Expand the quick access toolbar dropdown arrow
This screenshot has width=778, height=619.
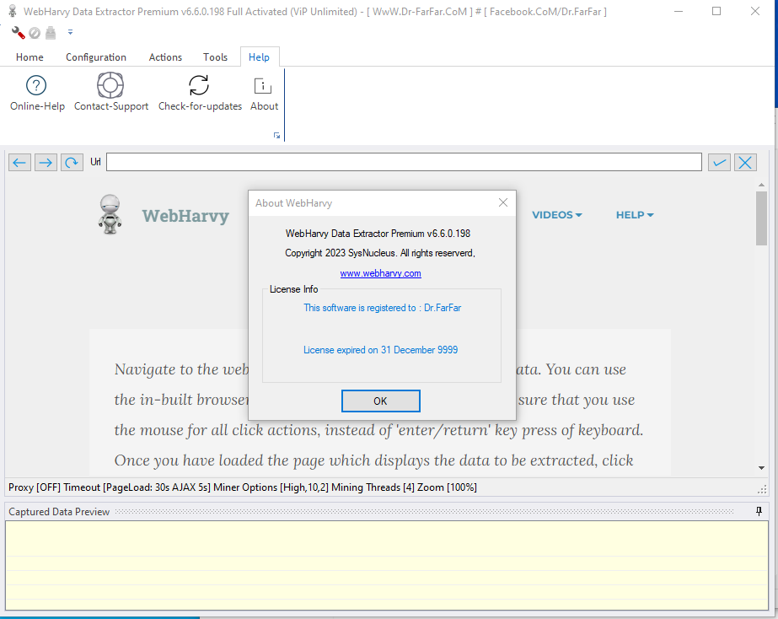tap(70, 33)
